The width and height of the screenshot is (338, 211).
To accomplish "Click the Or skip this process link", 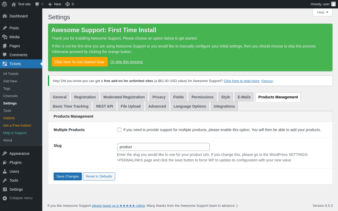I will pos(126,62).
